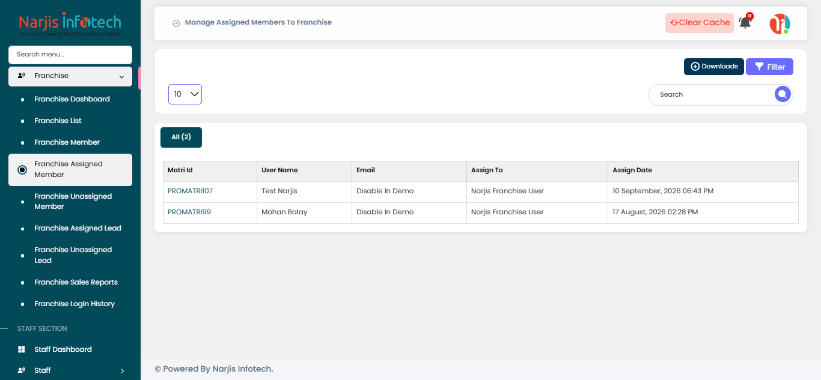Select the All (2) tab

point(181,137)
